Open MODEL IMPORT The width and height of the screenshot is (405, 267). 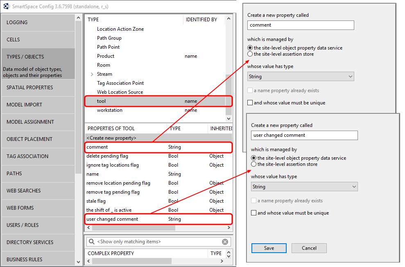pyautogui.click(x=38, y=105)
